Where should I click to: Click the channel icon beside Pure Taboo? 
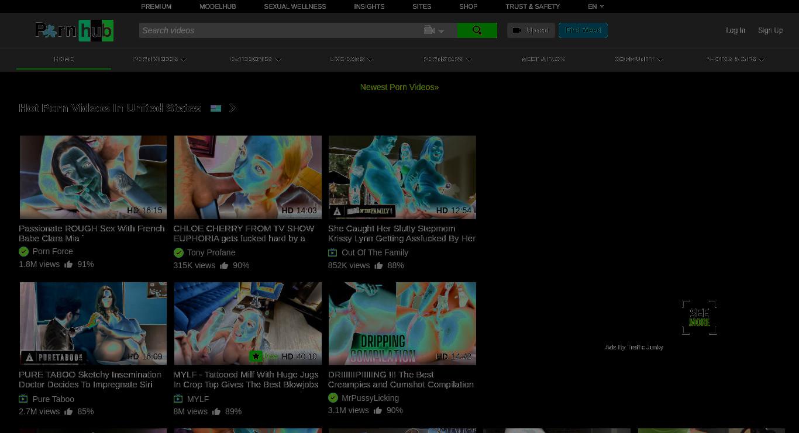click(23, 399)
